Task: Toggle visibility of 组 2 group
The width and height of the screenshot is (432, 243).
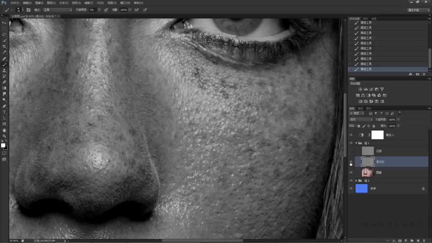Action: tap(351, 181)
